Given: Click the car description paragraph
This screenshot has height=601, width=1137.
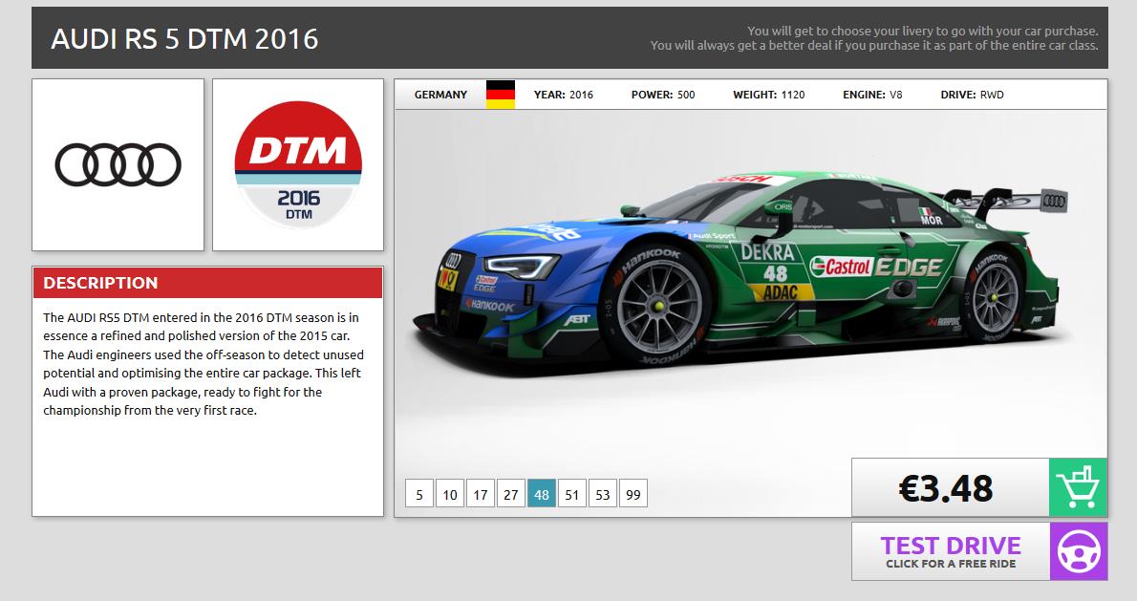Looking at the screenshot, I should [203, 364].
